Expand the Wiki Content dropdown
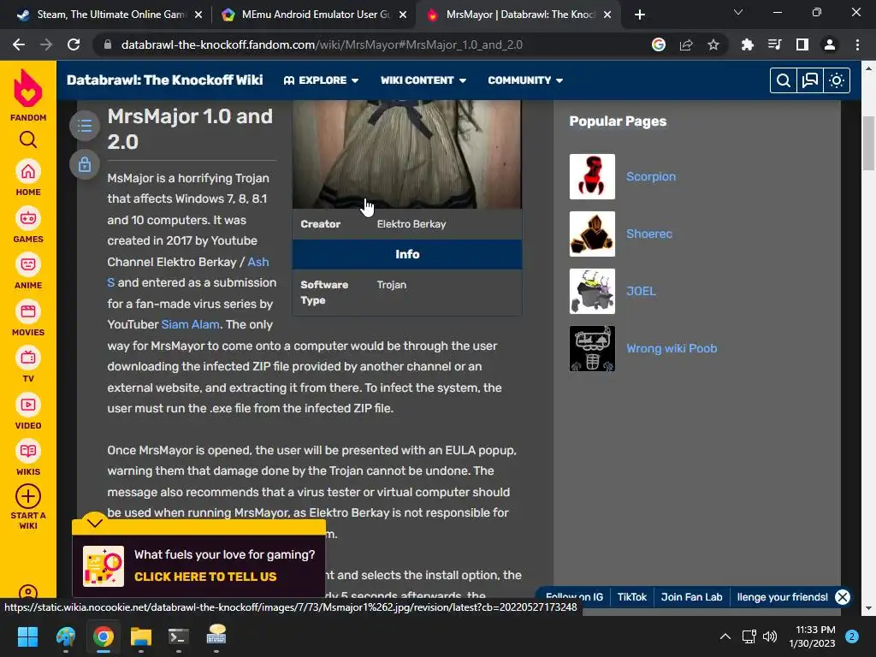Image resolution: width=876 pixels, height=657 pixels. click(423, 80)
